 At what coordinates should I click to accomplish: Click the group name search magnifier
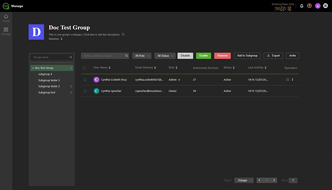71,57
